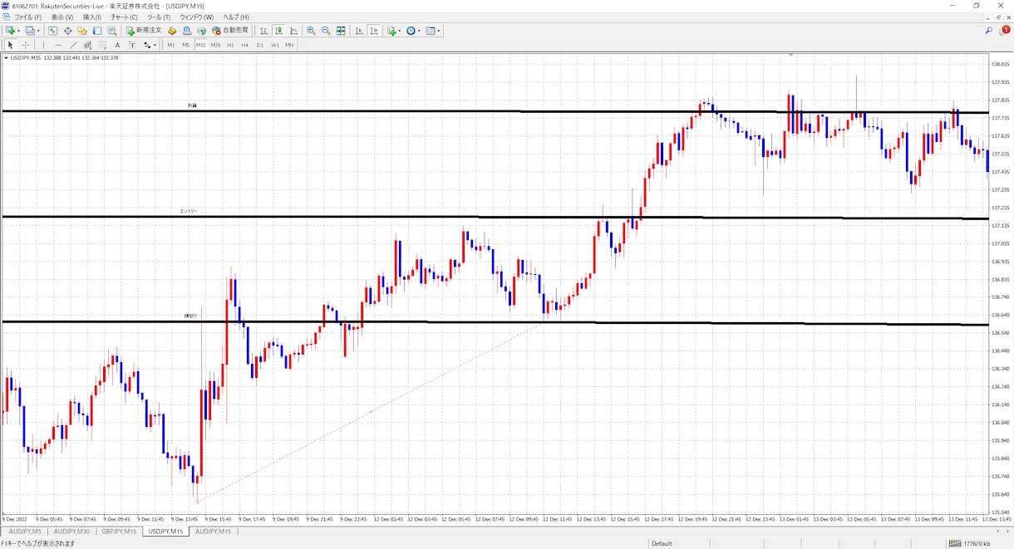This screenshot has height=549, width=1014.
Task: Open the chart templates dropdown
Action: (434, 31)
